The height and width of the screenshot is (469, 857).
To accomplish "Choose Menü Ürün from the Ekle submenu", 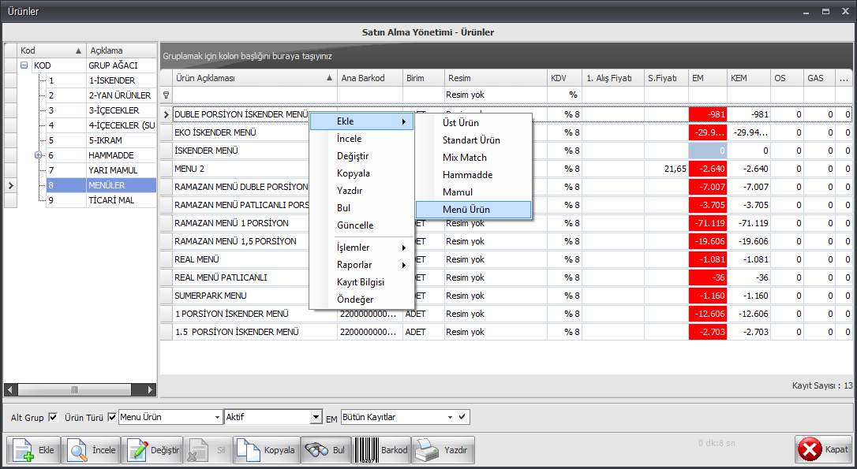I will click(x=473, y=210).
